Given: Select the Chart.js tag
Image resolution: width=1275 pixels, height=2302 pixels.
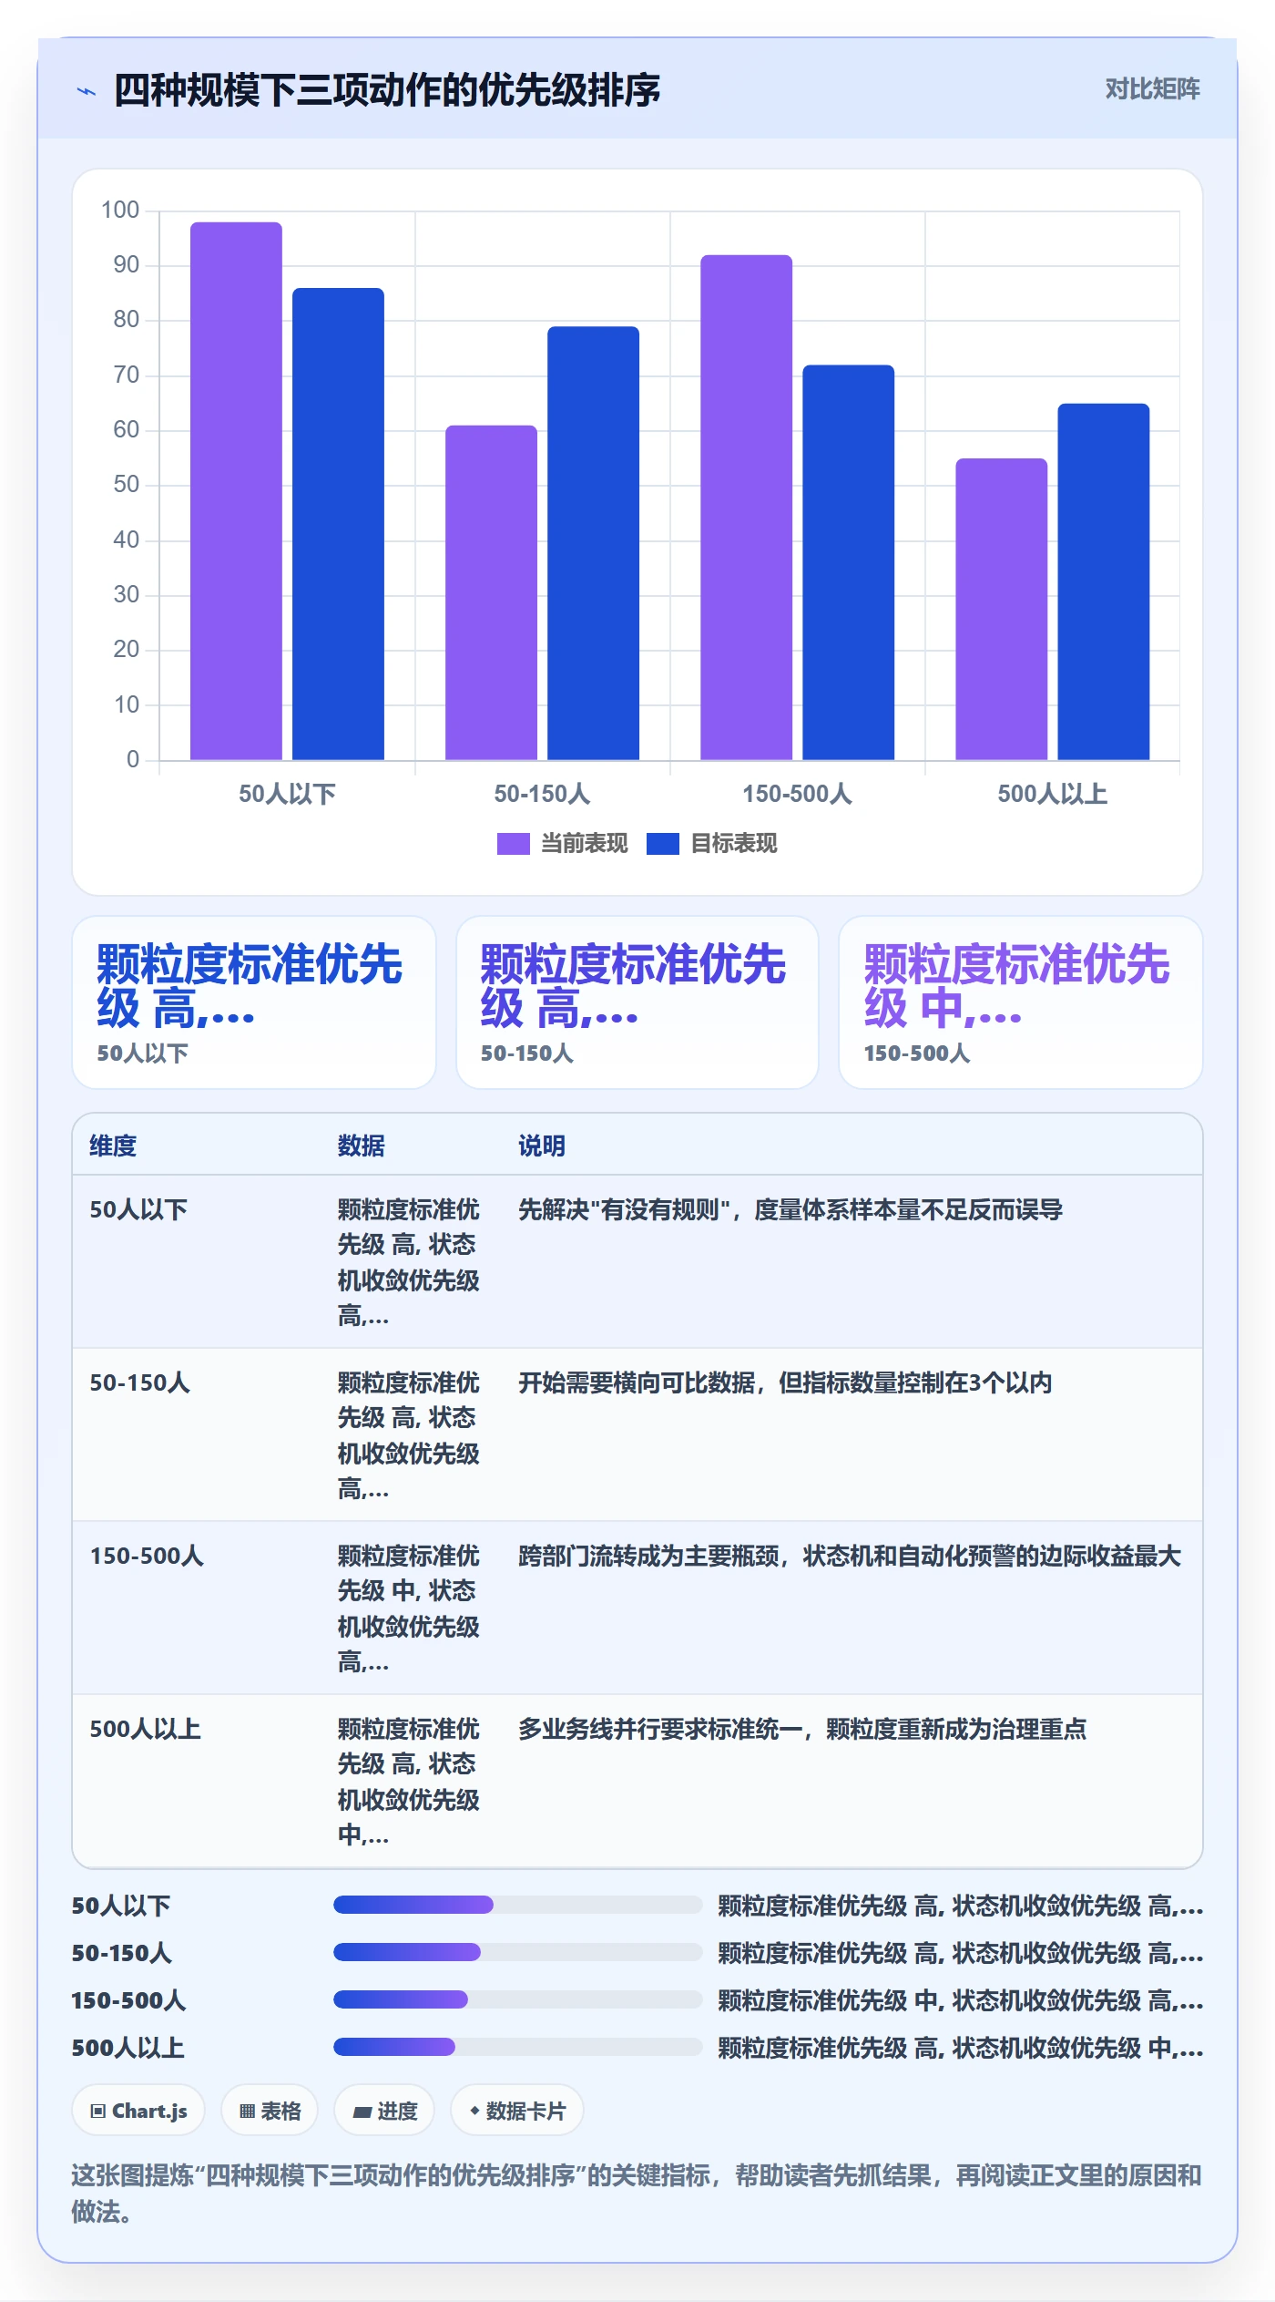Looking at the screenshot, I should pos(138,2111).
